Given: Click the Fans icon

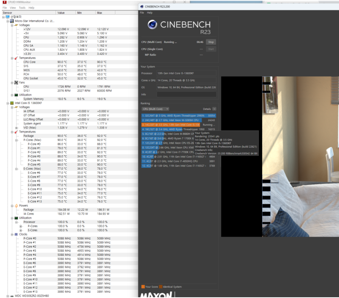Looking at the screenshot, I should [16, 83].
